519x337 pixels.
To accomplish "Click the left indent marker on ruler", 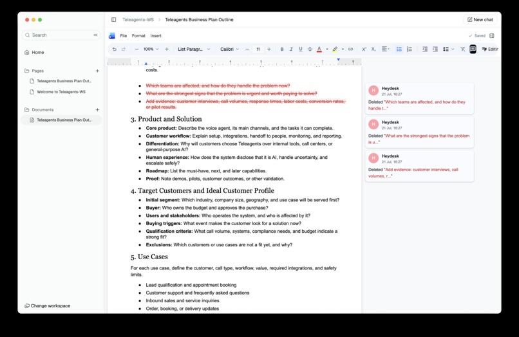I will pyautogui.click(x=146, y=63).
